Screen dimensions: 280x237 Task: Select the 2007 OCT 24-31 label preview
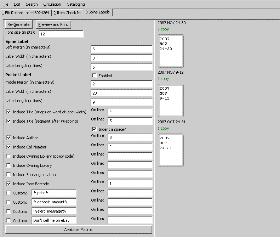171,150
